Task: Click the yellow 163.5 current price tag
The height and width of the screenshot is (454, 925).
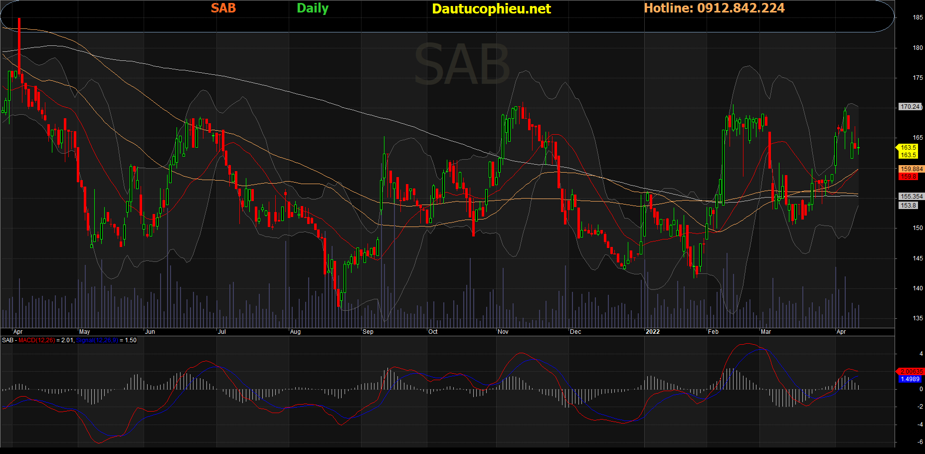Action: pyautogui.click(x=908, y=148)
